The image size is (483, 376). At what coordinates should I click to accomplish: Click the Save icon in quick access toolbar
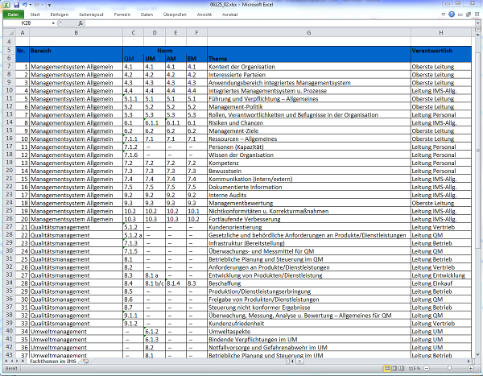point(16,4)
